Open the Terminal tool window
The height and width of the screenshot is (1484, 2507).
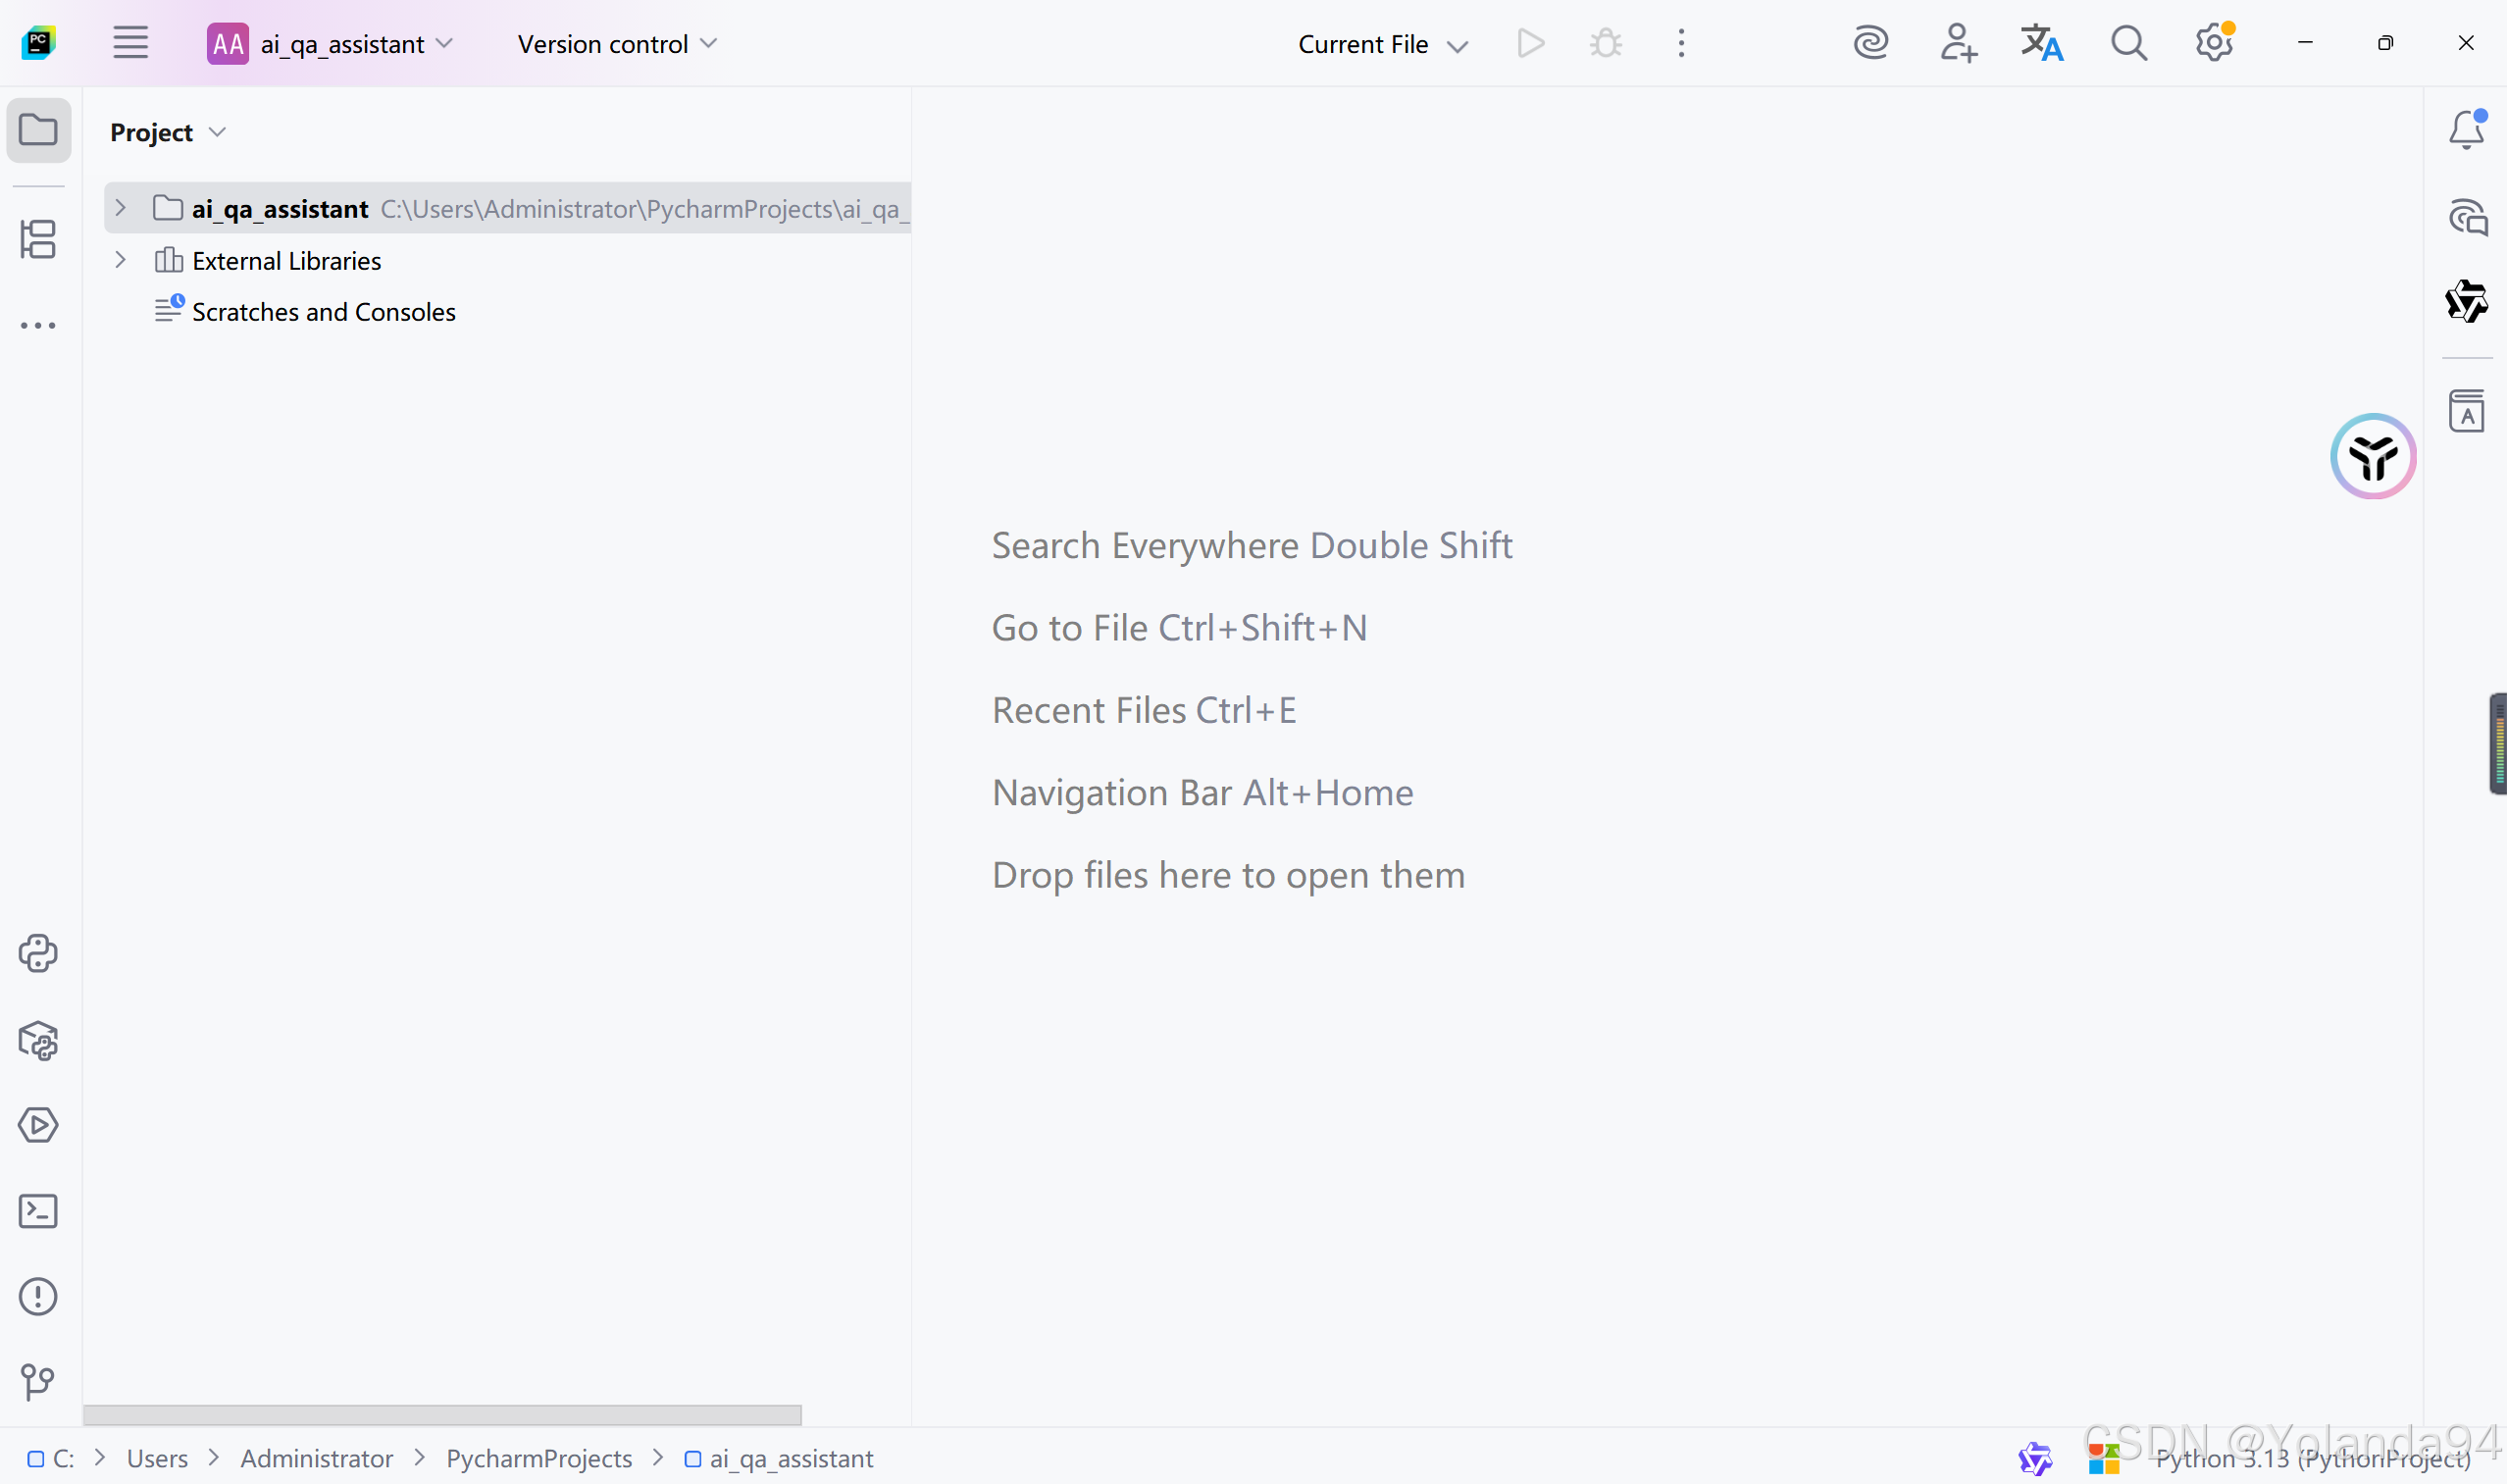coord(38,1211)
